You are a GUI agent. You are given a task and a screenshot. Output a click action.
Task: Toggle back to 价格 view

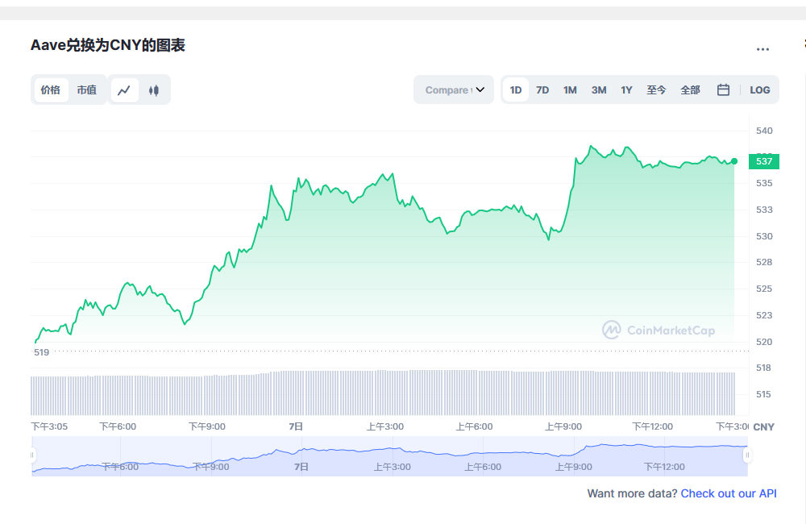pos(50,89)
